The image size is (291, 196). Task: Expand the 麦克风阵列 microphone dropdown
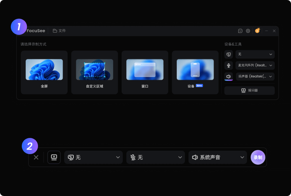tap(255, 65)
